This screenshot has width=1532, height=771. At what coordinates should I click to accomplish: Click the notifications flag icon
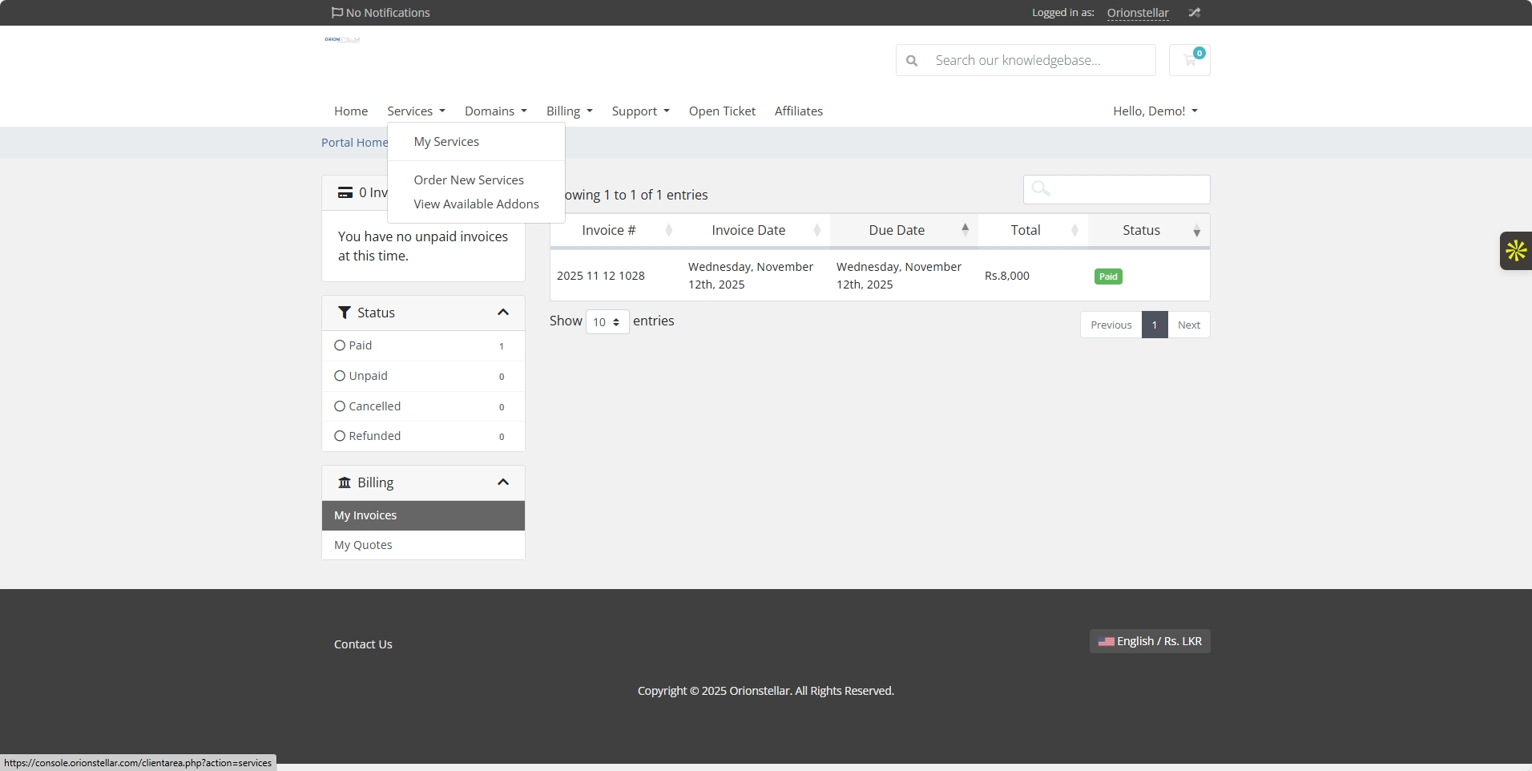pyautogui.click(x=337, y=13)
